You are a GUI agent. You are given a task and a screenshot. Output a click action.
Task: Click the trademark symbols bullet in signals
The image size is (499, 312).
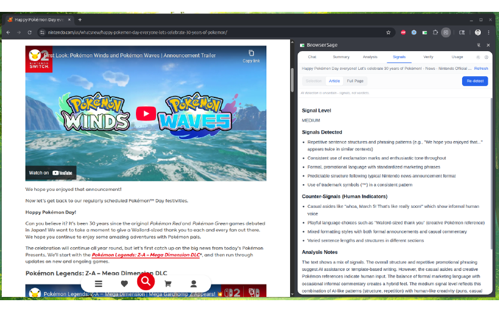pos(360,185)
